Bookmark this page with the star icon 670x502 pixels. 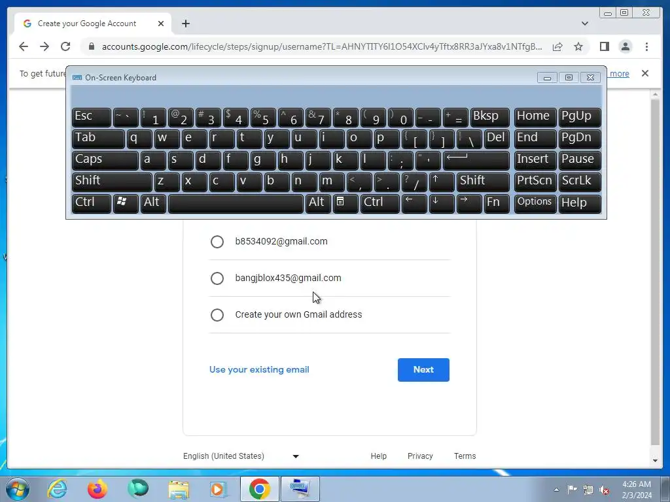[578, 46]
